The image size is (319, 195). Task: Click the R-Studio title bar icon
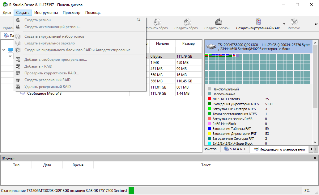[x=5, y=4]
